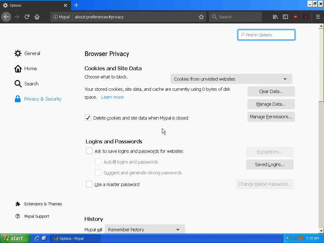
Task: Click Change Master Password button
Action: (x=265, y=184)
